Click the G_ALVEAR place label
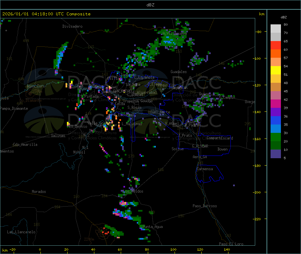Screen dimensions: 301x254 pos(200,146)
